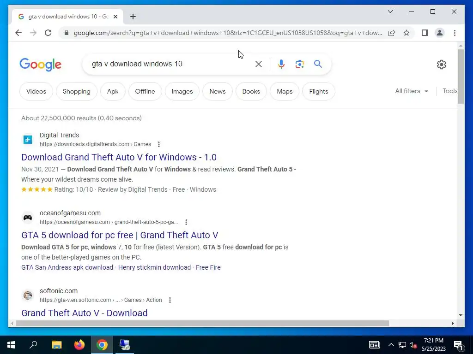Open more options for oceanofgamesu.com result
This screenshot has height=354, width=473.
[186, 222]
